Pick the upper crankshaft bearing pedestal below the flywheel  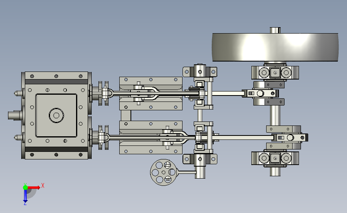(x=275, y=72)
